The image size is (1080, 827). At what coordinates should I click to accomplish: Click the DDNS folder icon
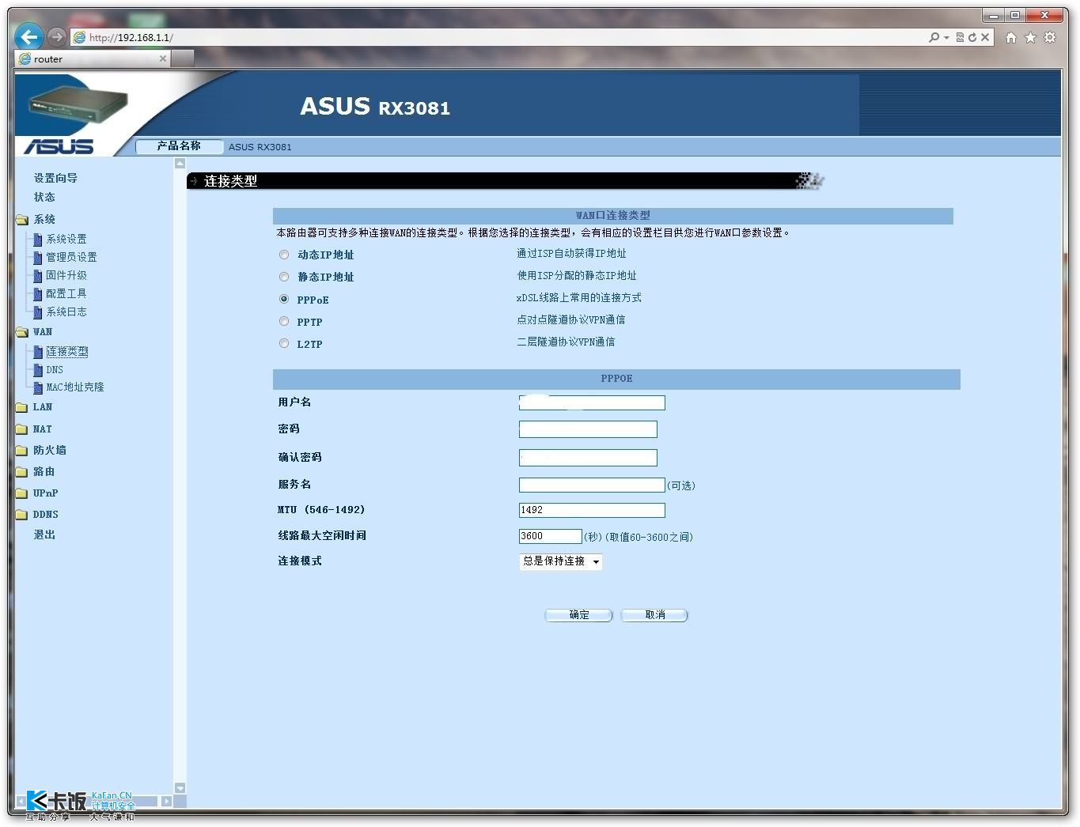[x=22, y=515]
